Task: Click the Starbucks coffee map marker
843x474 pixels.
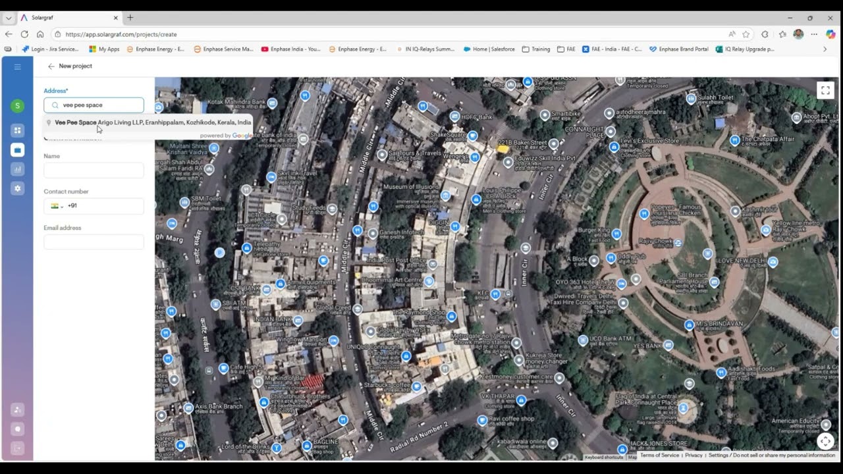Action: click(416, 387)
